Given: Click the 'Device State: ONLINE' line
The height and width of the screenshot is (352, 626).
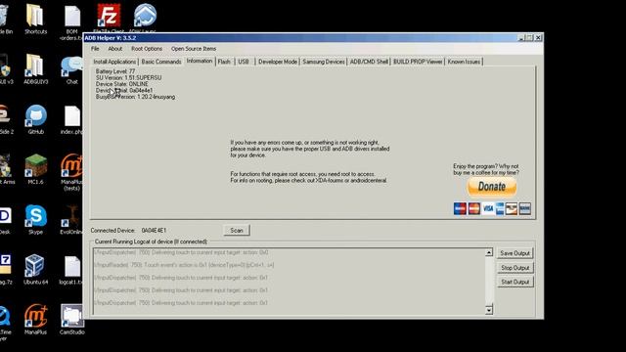Looking at the screenshot, I should tap(121, 84).
